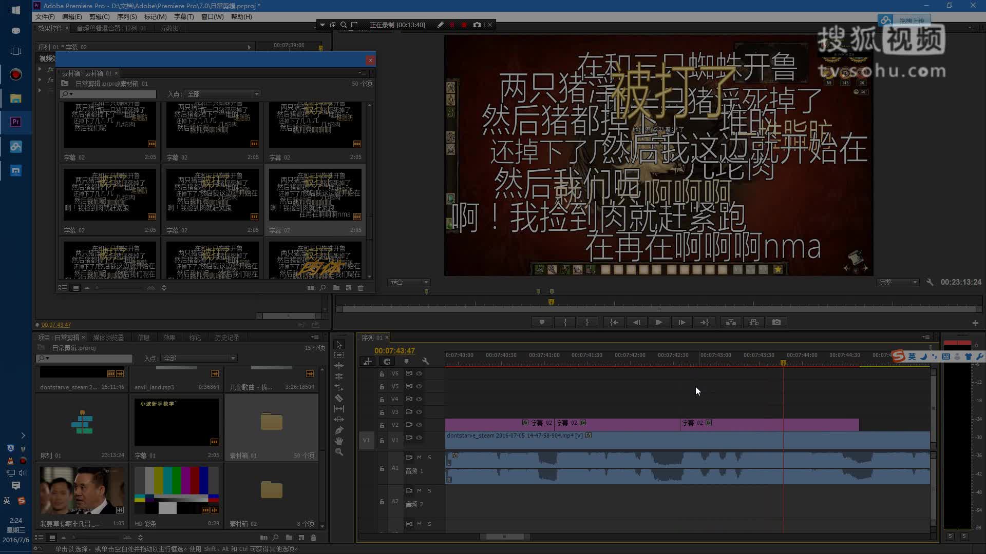This screenshot has height=554, width=986.
Task: Mute the A1 audio track
Action: 419,457
